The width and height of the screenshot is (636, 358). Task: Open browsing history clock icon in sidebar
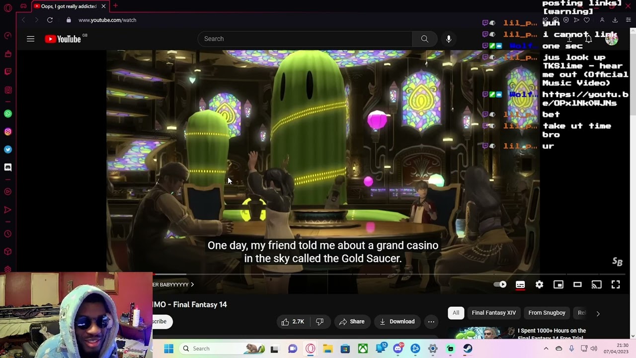point(8,234)
